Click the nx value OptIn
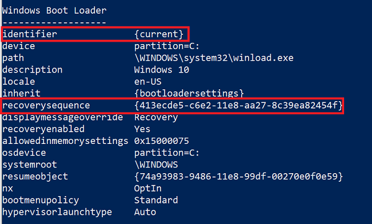Viewport: 372px width, 224px height. coord(148,189)
